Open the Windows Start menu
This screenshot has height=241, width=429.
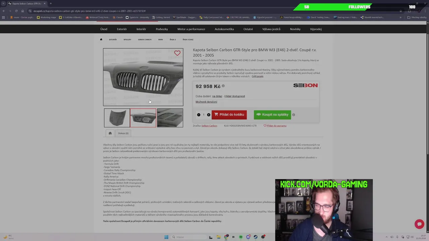[x=166, y=237]
